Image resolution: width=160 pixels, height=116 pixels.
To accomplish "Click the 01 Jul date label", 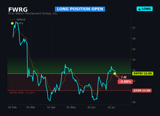I will (111, 107).
